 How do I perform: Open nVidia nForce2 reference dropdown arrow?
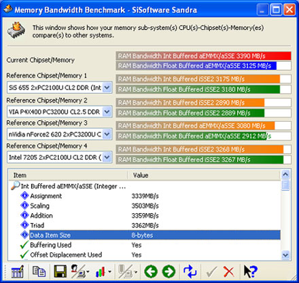coord(107,134)
